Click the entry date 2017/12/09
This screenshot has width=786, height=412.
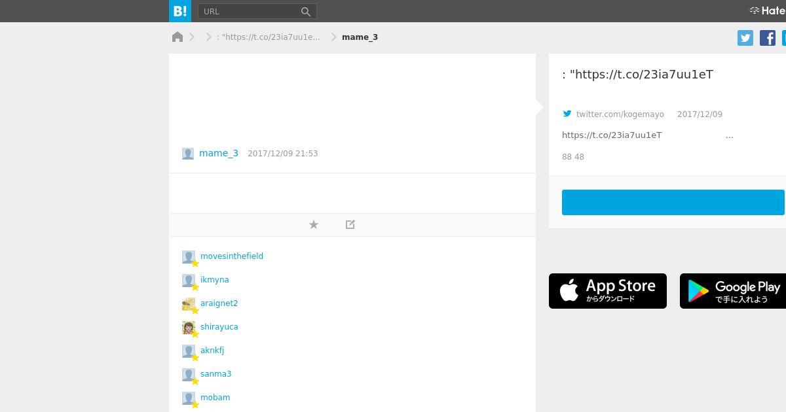click(x=700, y=114)
